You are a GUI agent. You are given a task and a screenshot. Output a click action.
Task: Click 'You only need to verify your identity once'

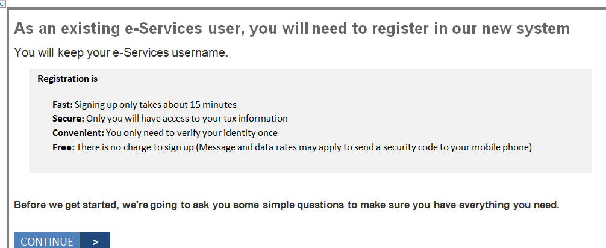[192, 133]
